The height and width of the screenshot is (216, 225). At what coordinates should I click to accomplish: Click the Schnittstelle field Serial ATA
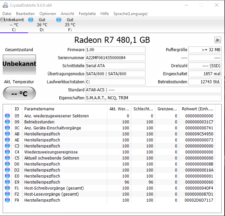pyautogui.click(x=116, y=66)
